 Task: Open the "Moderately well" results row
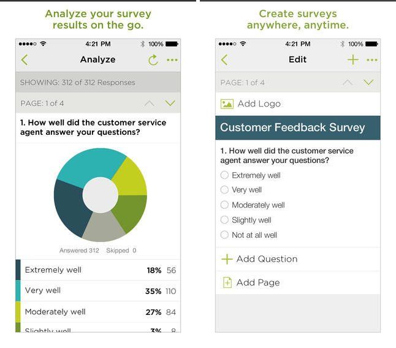coord(98,312)
